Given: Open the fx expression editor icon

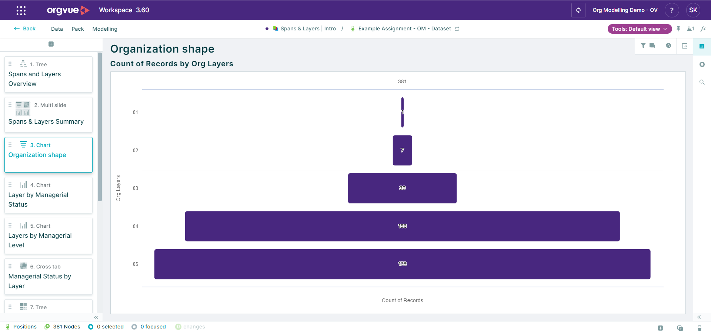Looking at the screenshot, I should [703, 29].
